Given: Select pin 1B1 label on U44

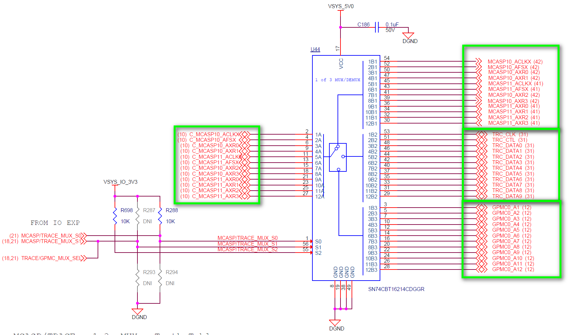Looking at the screenshot, I should [372, 62].
